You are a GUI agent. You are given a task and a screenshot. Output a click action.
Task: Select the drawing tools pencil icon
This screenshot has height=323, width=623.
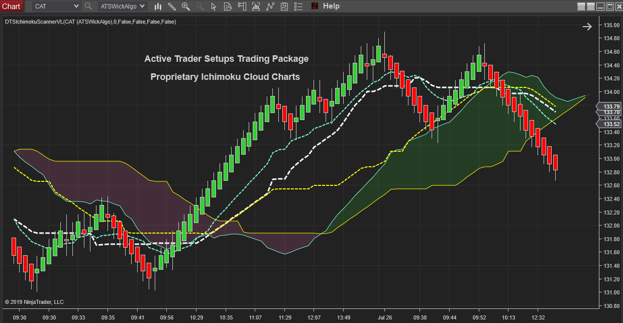pos(172,7)
